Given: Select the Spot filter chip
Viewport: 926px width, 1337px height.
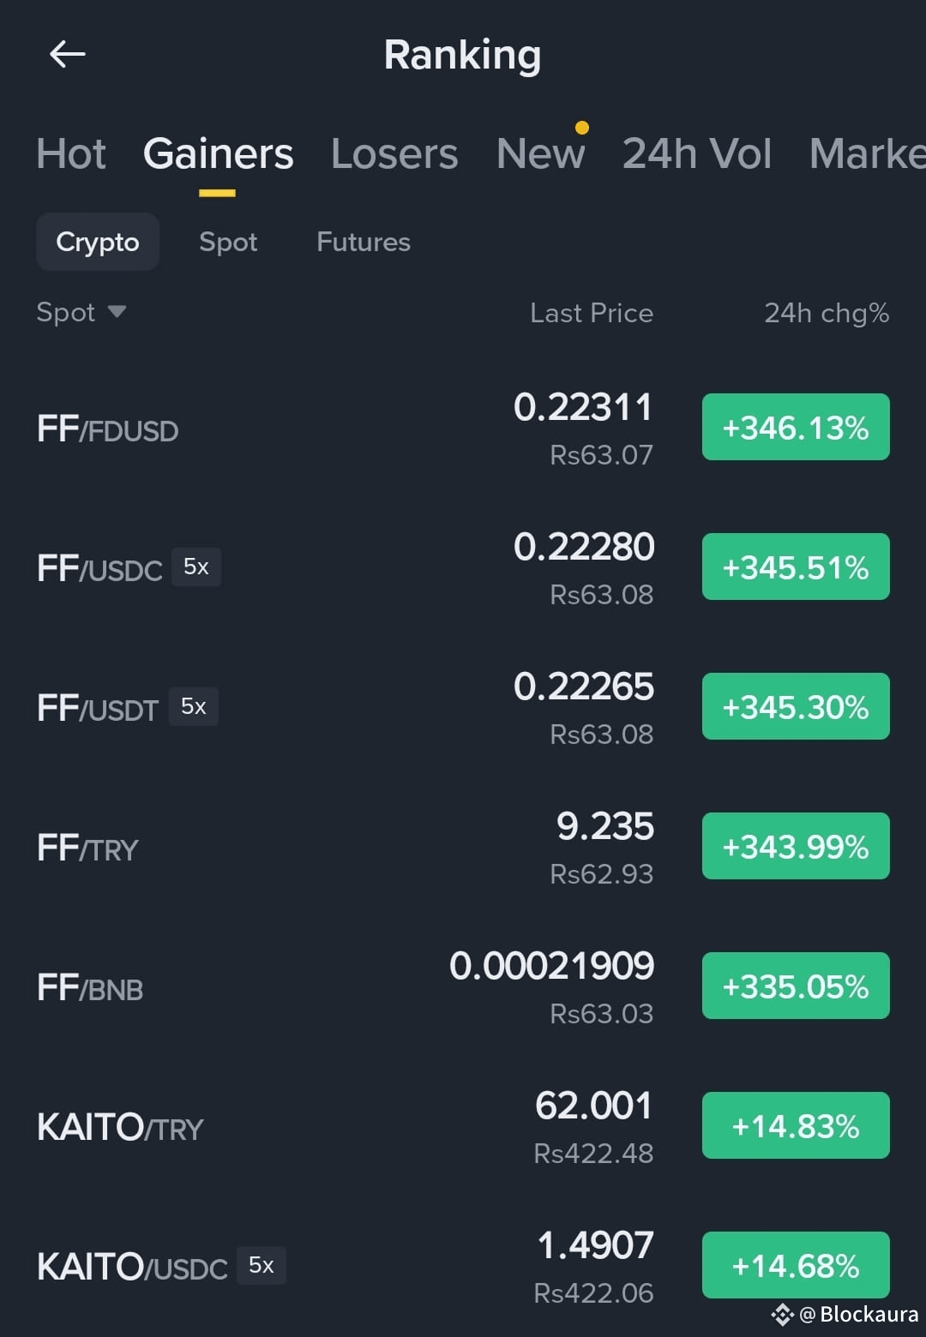Looking at the screenshot, I should coord(228,242).
